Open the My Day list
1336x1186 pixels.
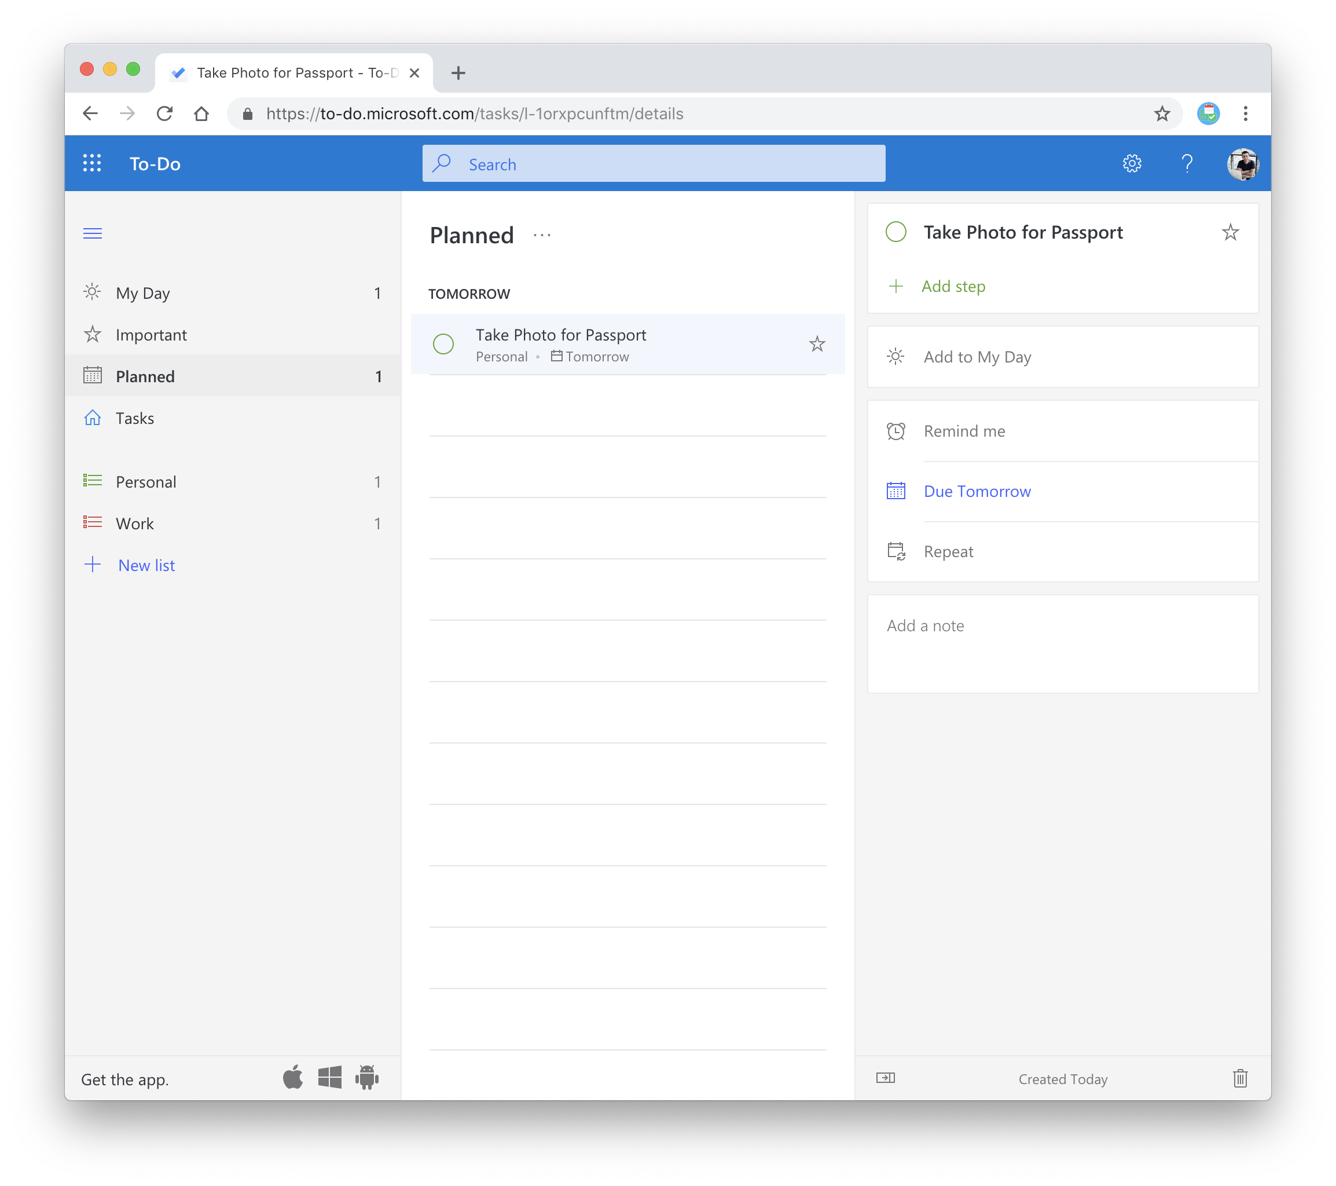pyautogui.click(x=142, y=293)
